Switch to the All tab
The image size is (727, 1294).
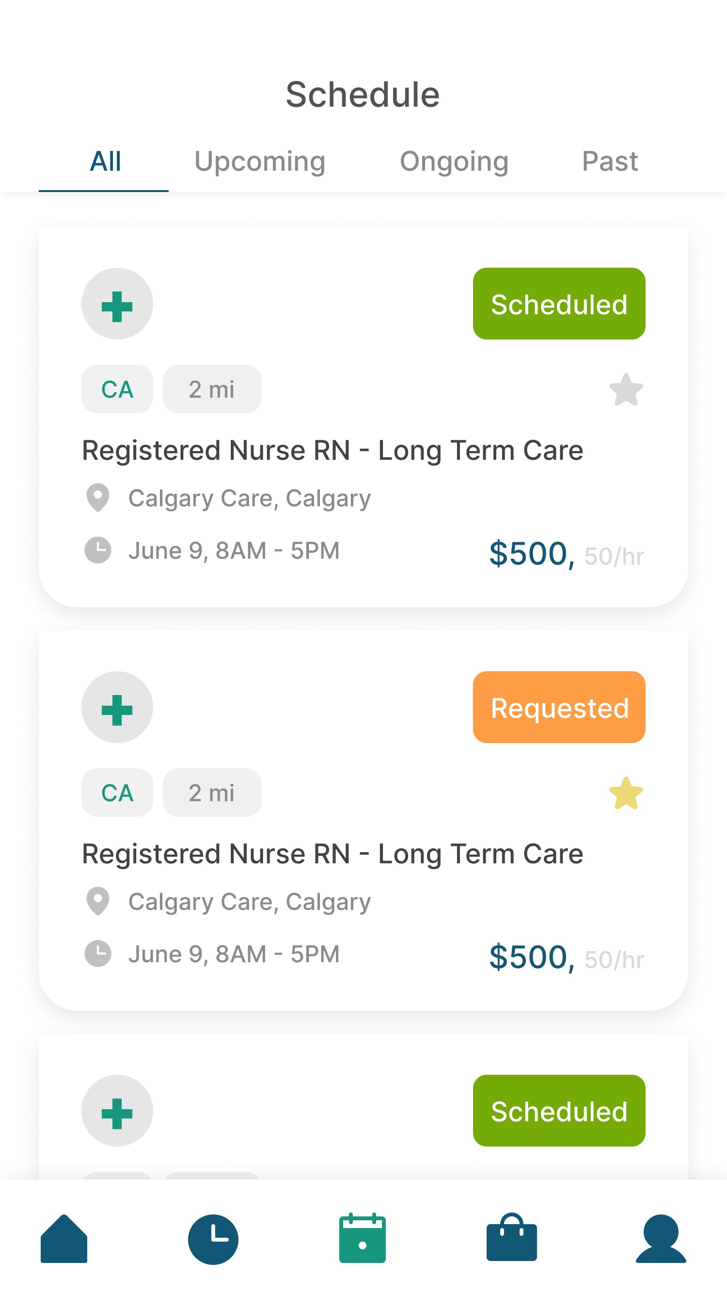tap(105, 162)
